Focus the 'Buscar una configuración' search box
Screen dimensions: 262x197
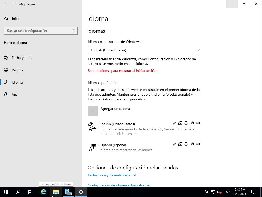41,31
